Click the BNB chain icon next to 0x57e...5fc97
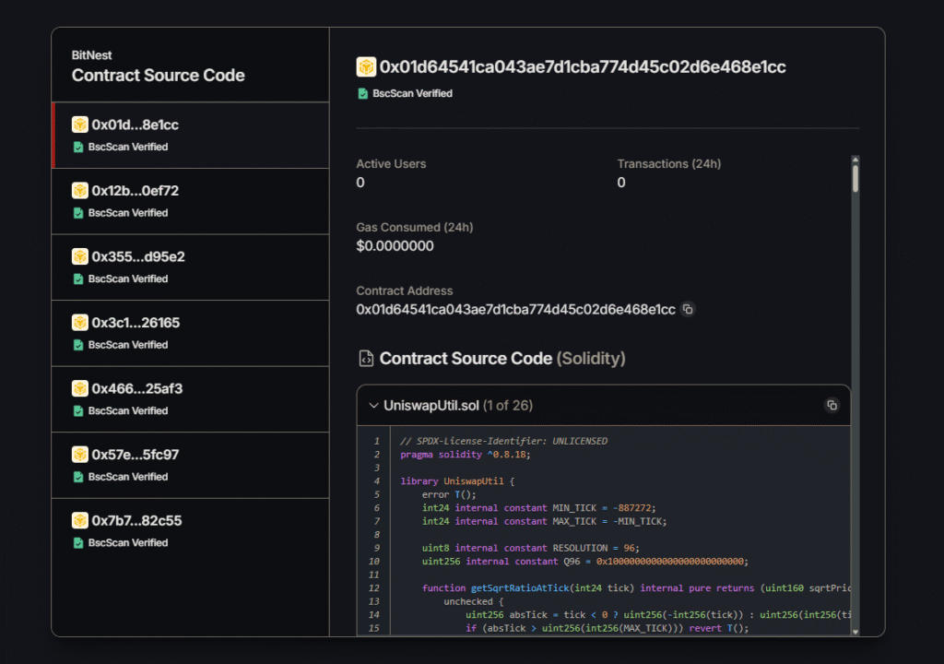Screen dimensions: 944x664 (80, 455)
